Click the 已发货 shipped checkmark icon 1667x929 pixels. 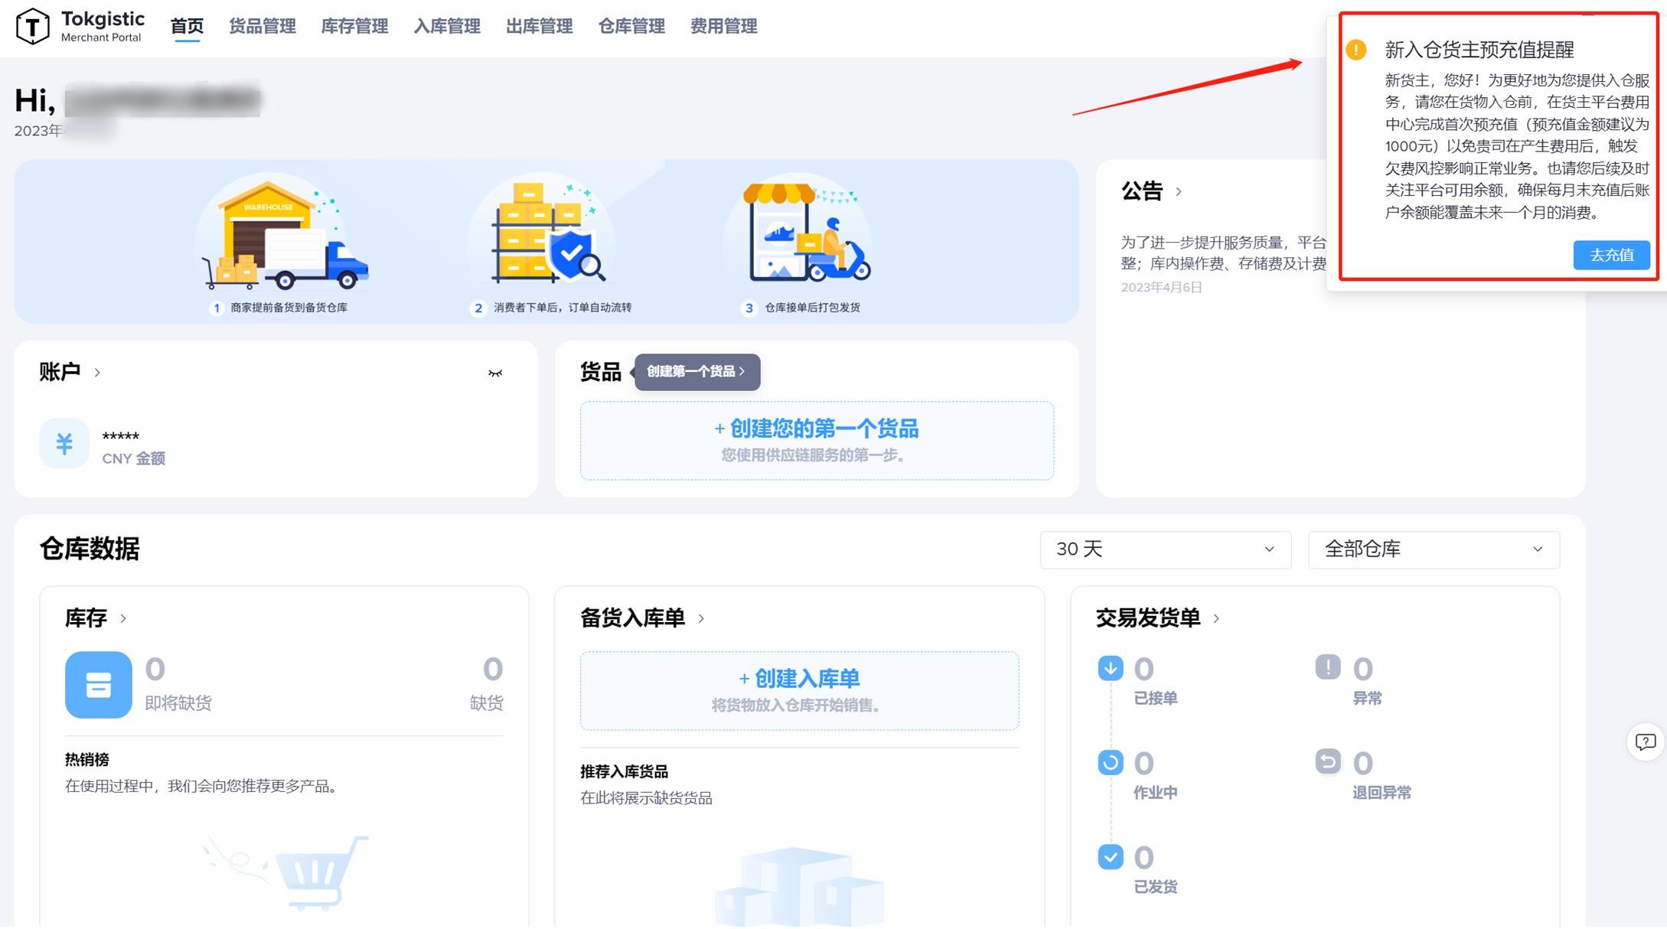(x=1110, y=856)
